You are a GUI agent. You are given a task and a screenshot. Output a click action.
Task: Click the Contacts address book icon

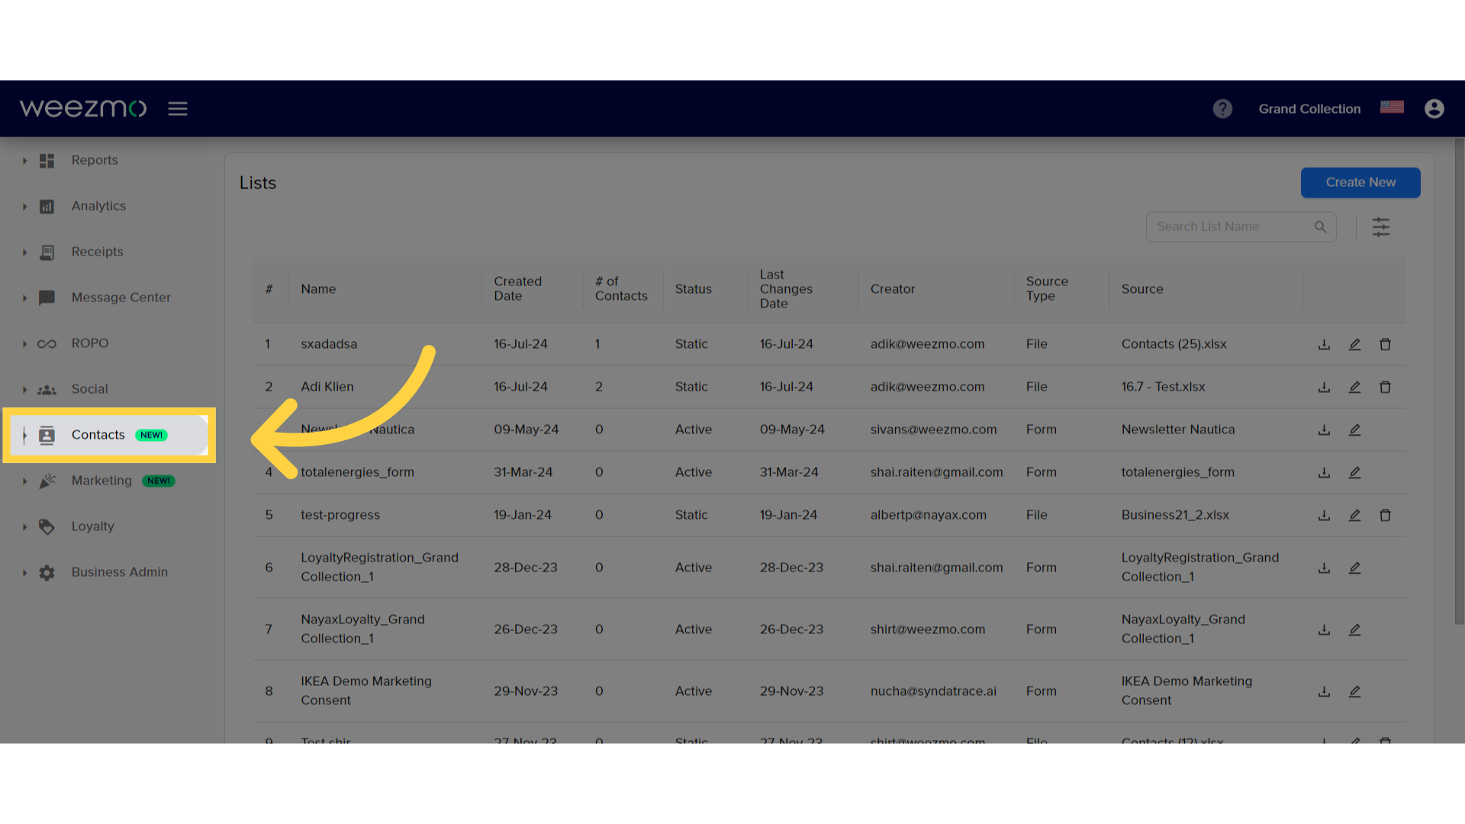point(47,435)
